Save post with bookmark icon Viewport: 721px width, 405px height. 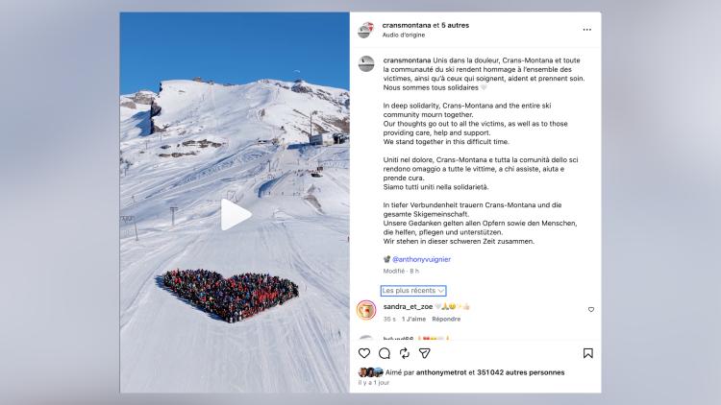pos(587,353)
